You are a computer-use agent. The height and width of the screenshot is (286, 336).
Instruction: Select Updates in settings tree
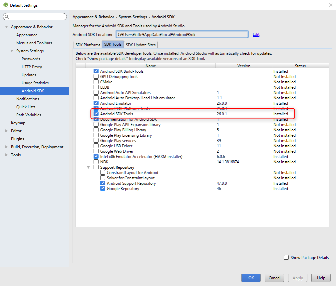(x=29, y=75)
